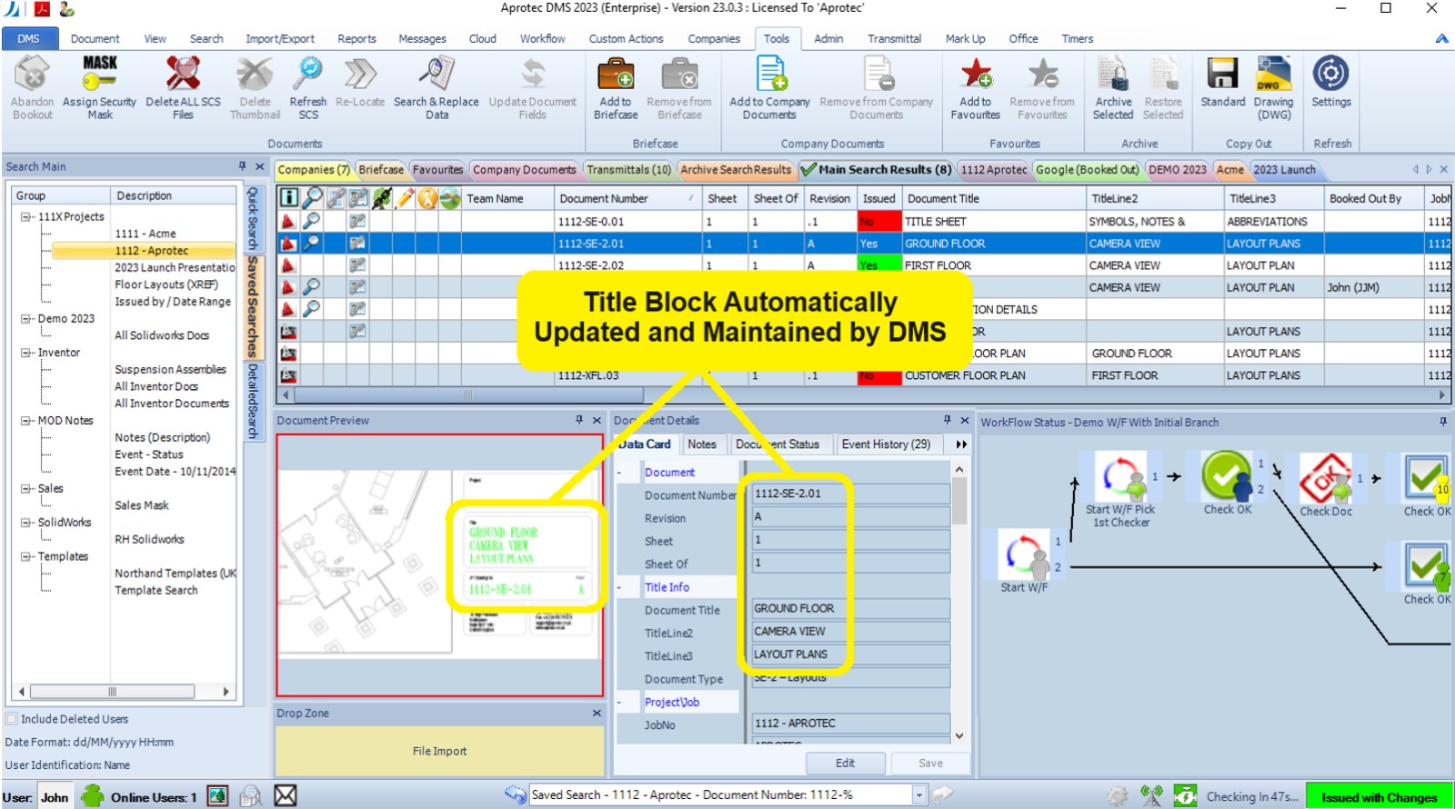Screen dimensions: 1455x809
Task: Click the Save button
Action: (930, 764)
